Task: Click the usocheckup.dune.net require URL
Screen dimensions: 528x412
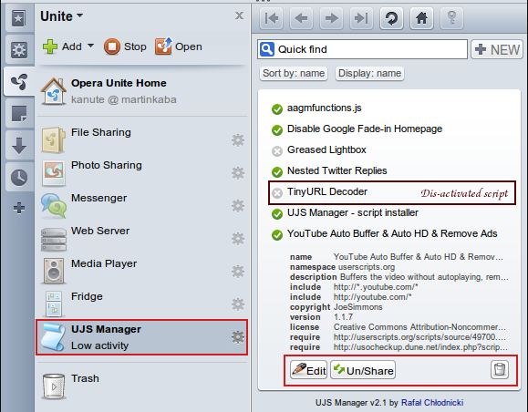Action: pyautogui.click(x=420, y=347)
